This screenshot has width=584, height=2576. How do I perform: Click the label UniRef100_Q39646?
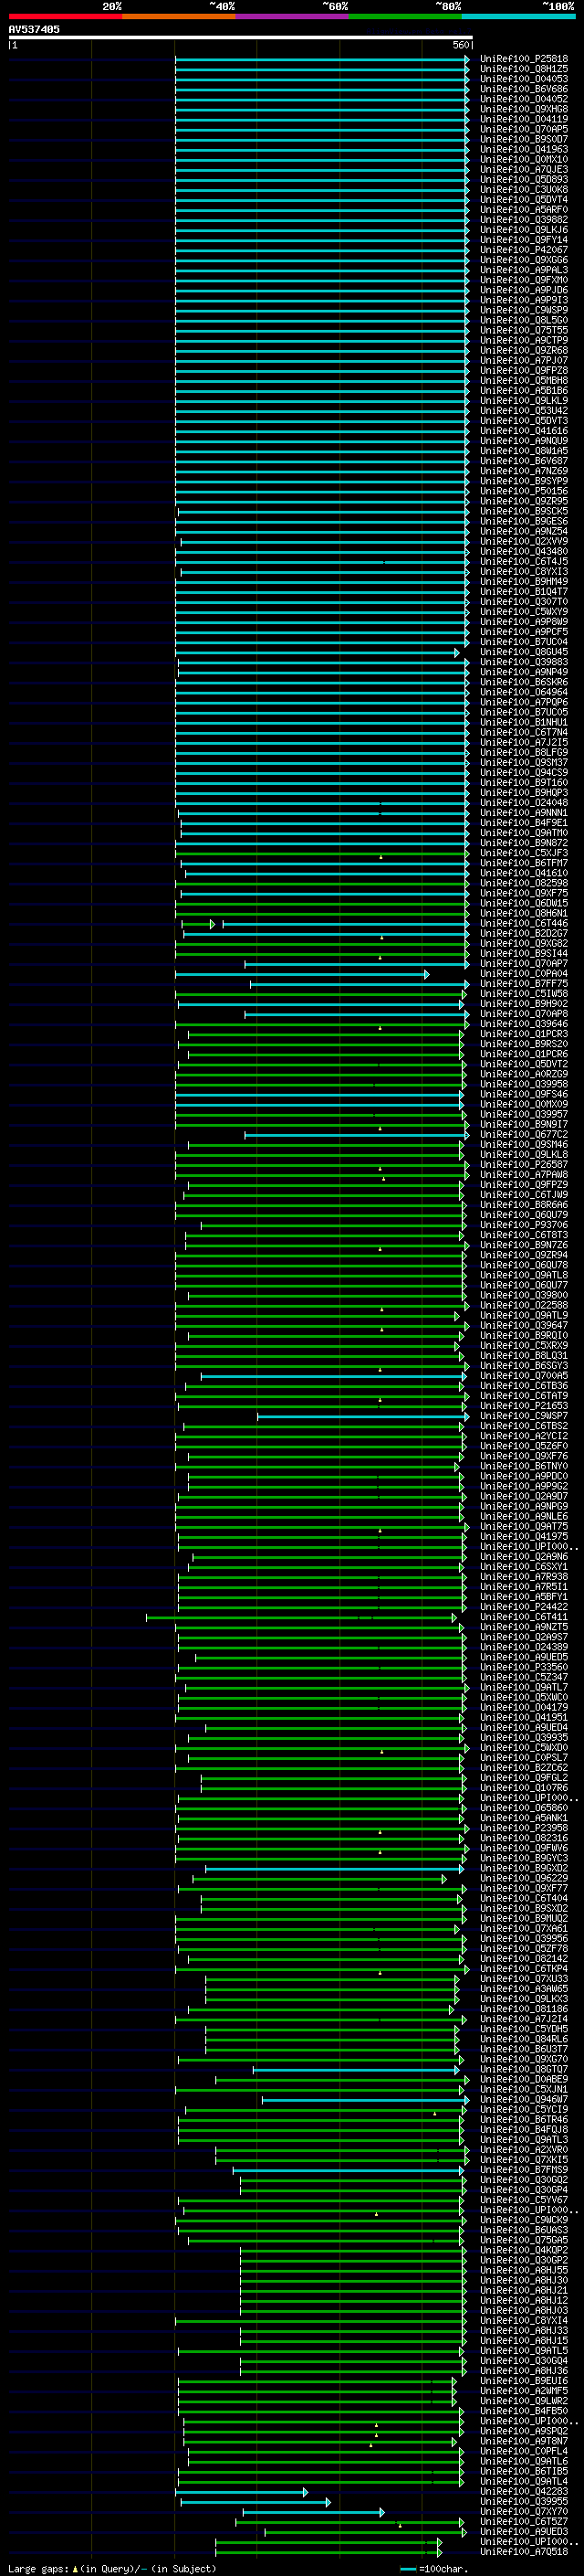(x=524, y=1024)
